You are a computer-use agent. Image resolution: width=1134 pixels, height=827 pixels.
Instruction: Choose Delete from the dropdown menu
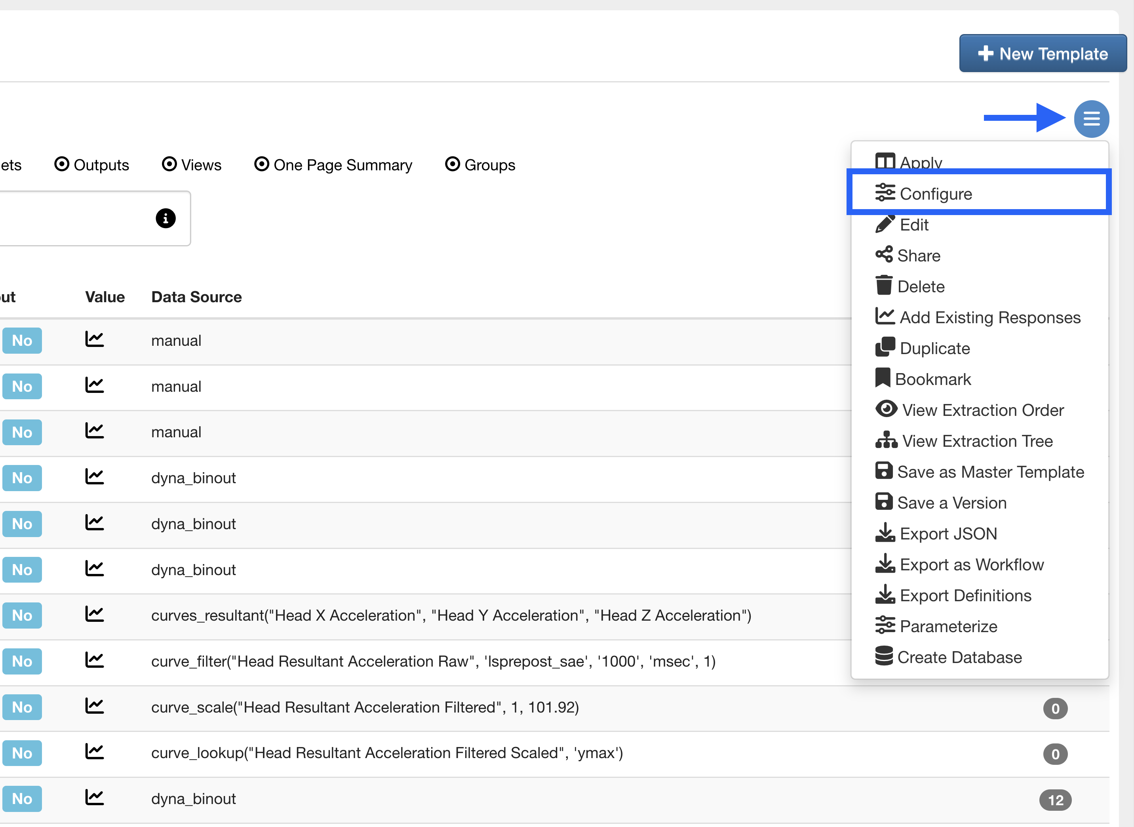pyautogui.click(x=979, y=286)
